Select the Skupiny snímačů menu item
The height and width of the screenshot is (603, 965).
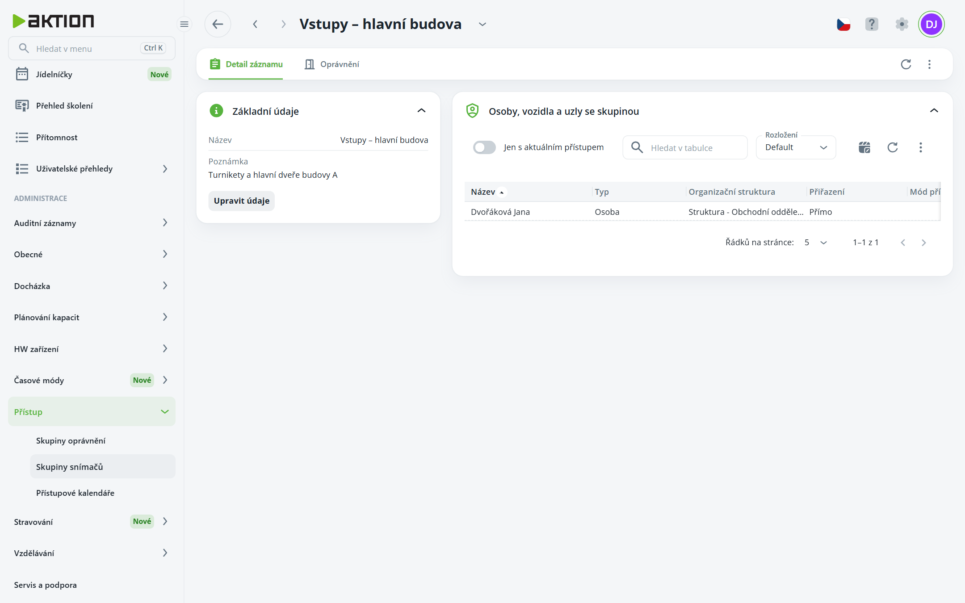click(102, 467)
